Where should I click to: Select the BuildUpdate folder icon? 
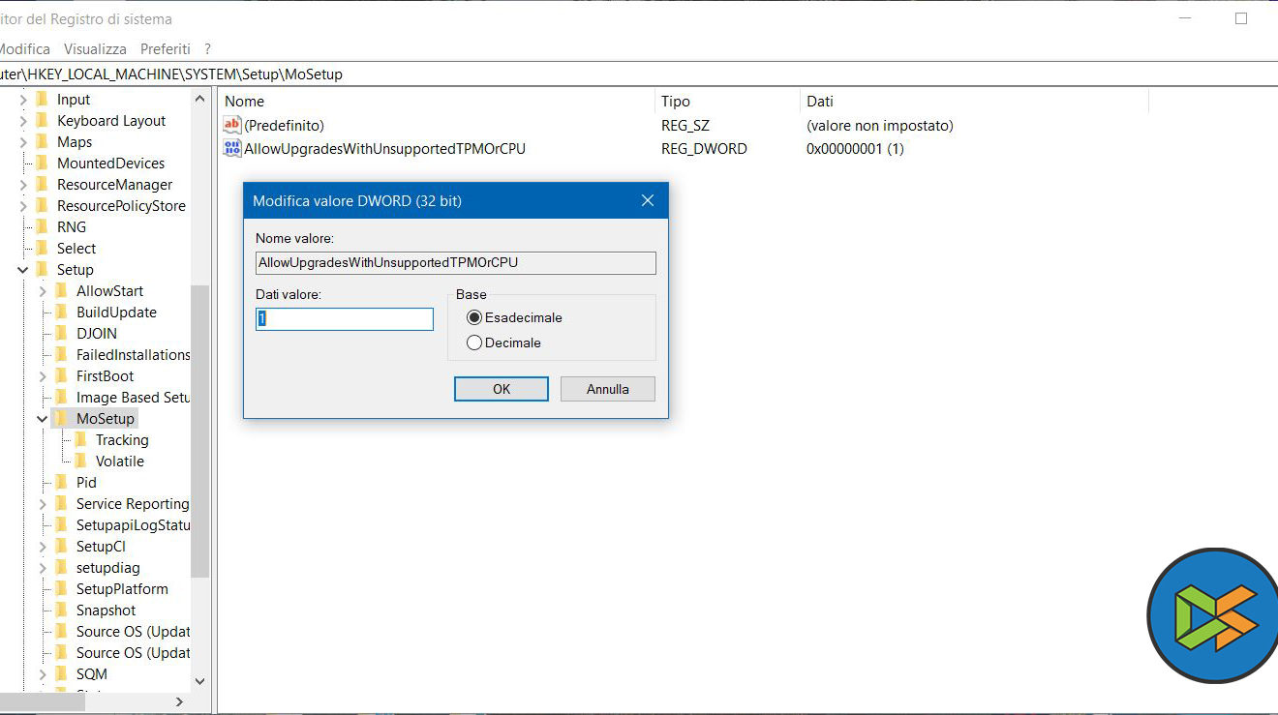61,312
